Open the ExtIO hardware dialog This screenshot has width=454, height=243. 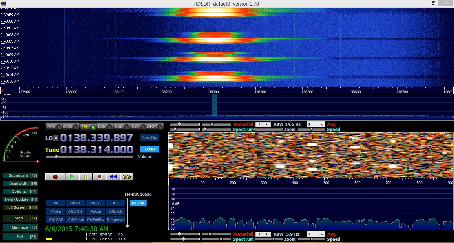click(150, 149)
